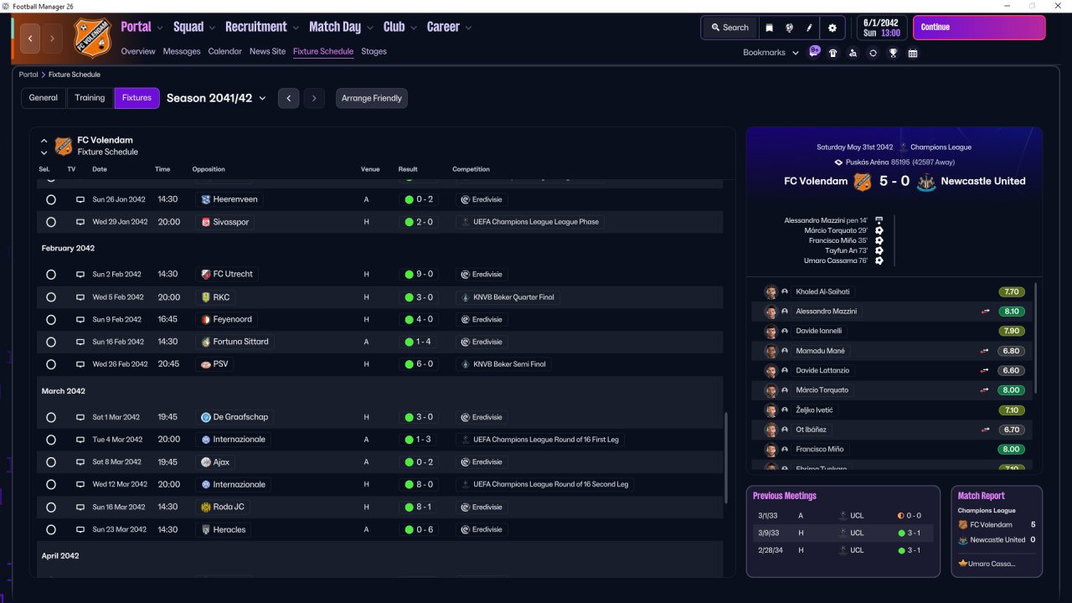Go to the previous season with the left arrow

[x=289, y=98]
